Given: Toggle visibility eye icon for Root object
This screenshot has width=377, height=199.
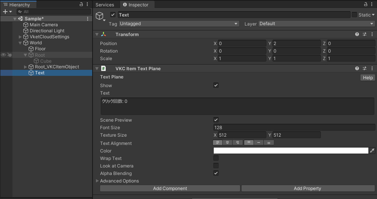Looking at the screenshot, I should pyautogui.click(x=3, y=55).
